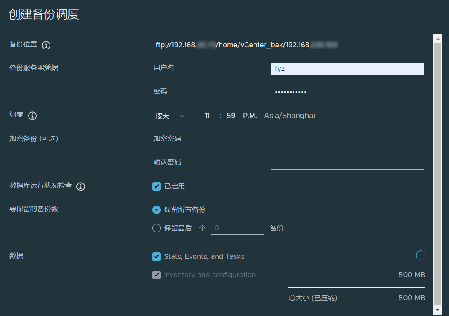The height and width of the screenshot is (316, 449).
Task: Select 保留所有备份 radio option
Action: 157,210
